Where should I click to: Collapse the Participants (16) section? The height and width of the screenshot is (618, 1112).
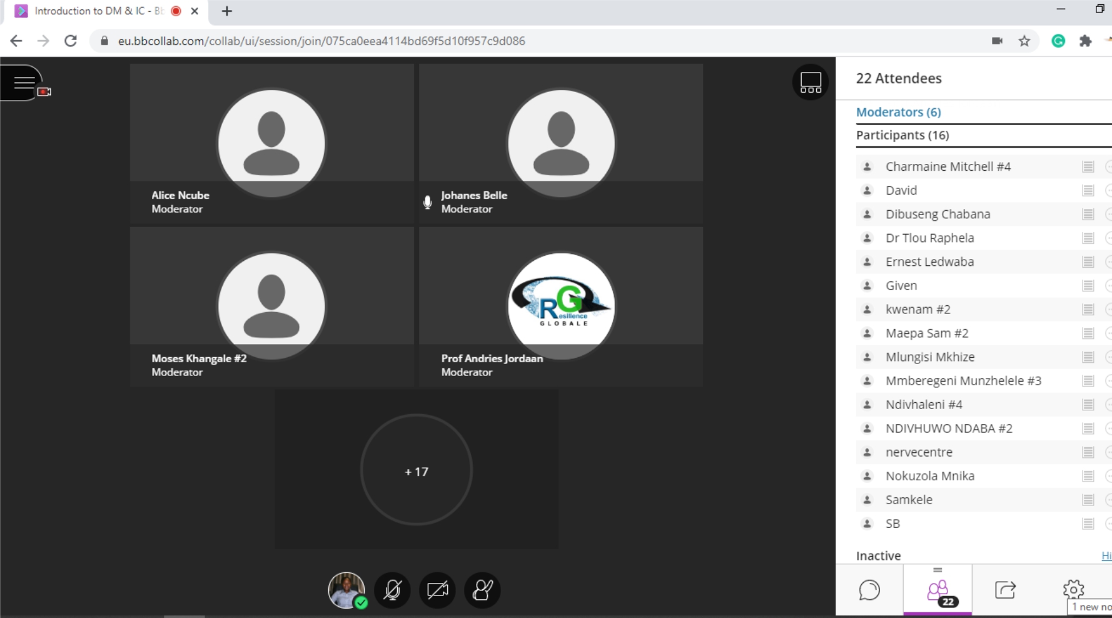(902, 135)
